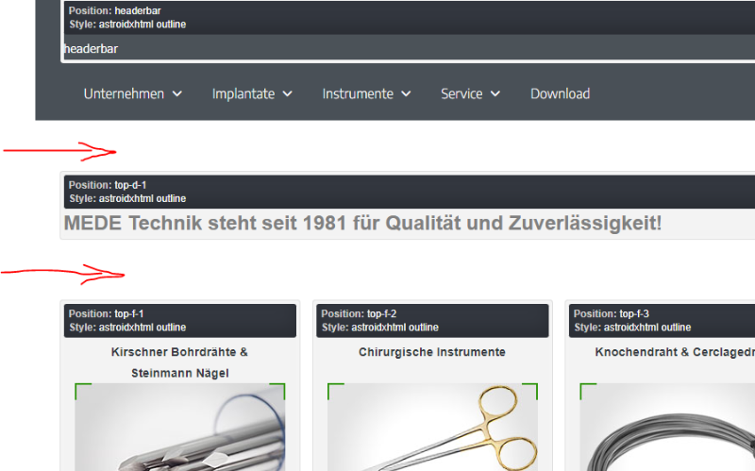The width and height of the screenshot is (755, 471).
Task: Go to the Download page
Action: 560,93
